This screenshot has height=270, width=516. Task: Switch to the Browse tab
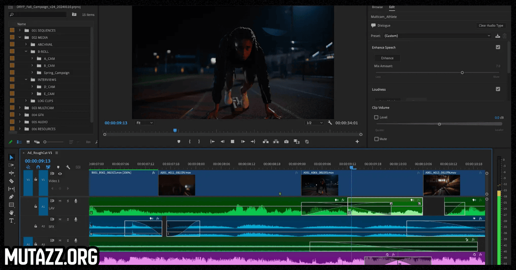click(x=377, y=7)
